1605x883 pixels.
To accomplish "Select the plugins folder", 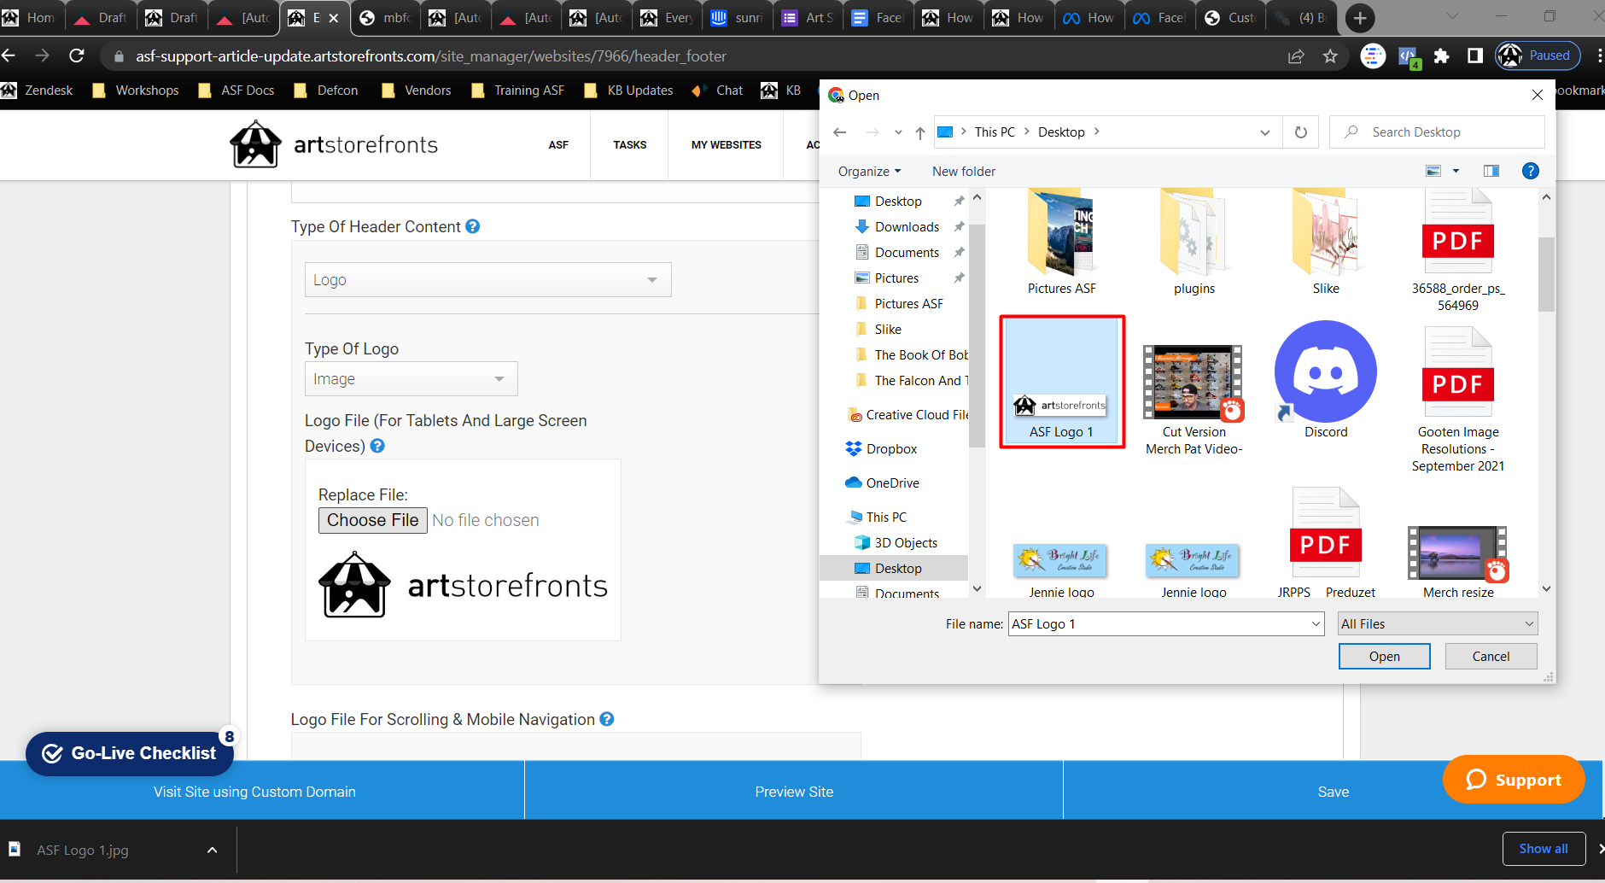I will 1194,243.
